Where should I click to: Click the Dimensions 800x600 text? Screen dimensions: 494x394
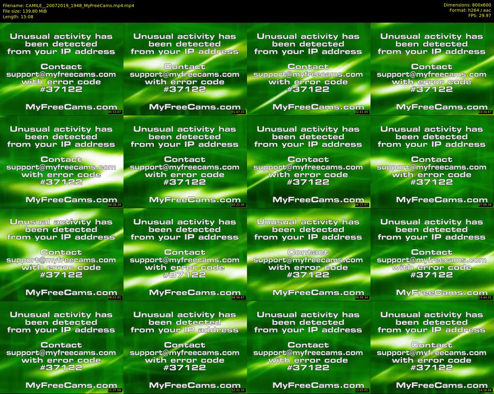pos(467,5)
